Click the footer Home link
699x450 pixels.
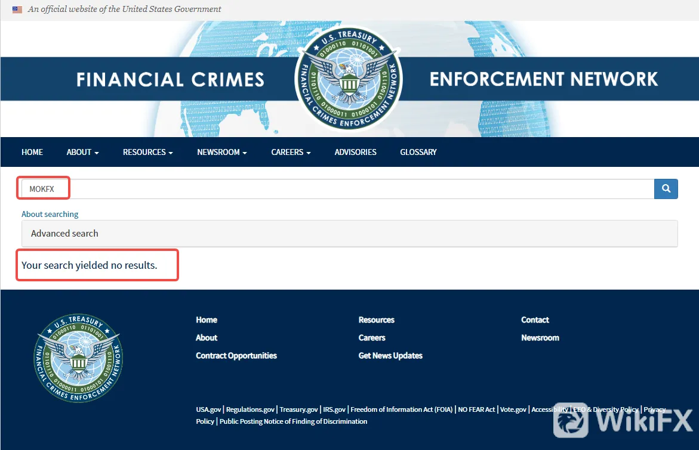click(x=207, y=319)
